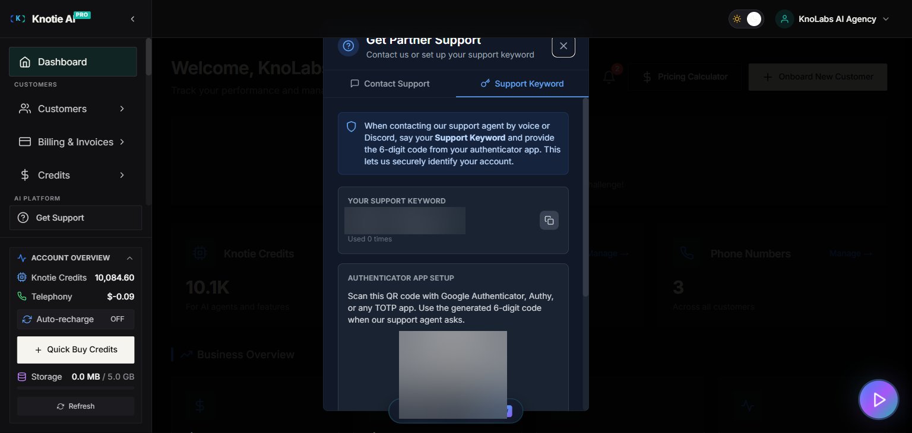Click the Storage usage progress bar
Viewport: 912px width, 433px height.
[x=76, y=388]
